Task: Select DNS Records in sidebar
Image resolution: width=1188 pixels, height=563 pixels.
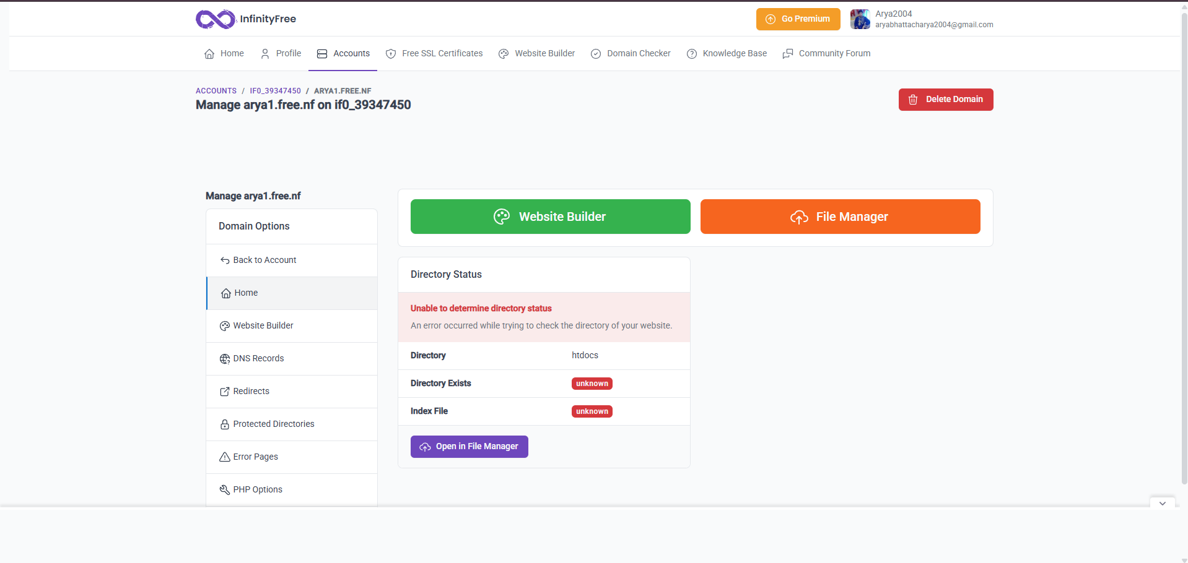Action: [292, 359]
